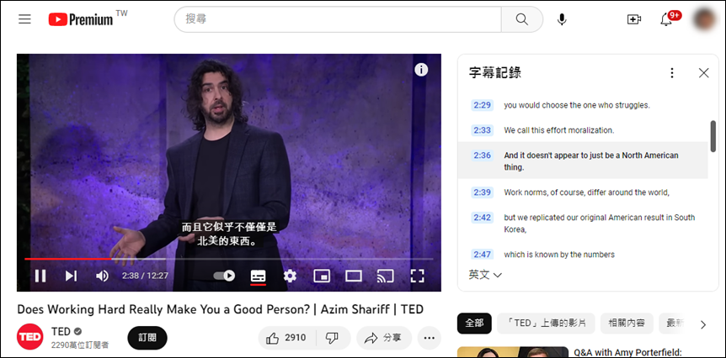Click the video progress bar
Image resolution: width=726 pixels, height=358 pixels.
point(229,259)
